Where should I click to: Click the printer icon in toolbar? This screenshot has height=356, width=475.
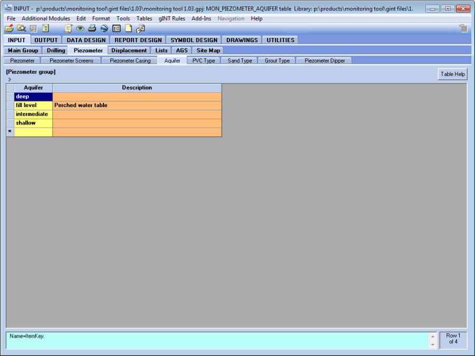point(92,28)
